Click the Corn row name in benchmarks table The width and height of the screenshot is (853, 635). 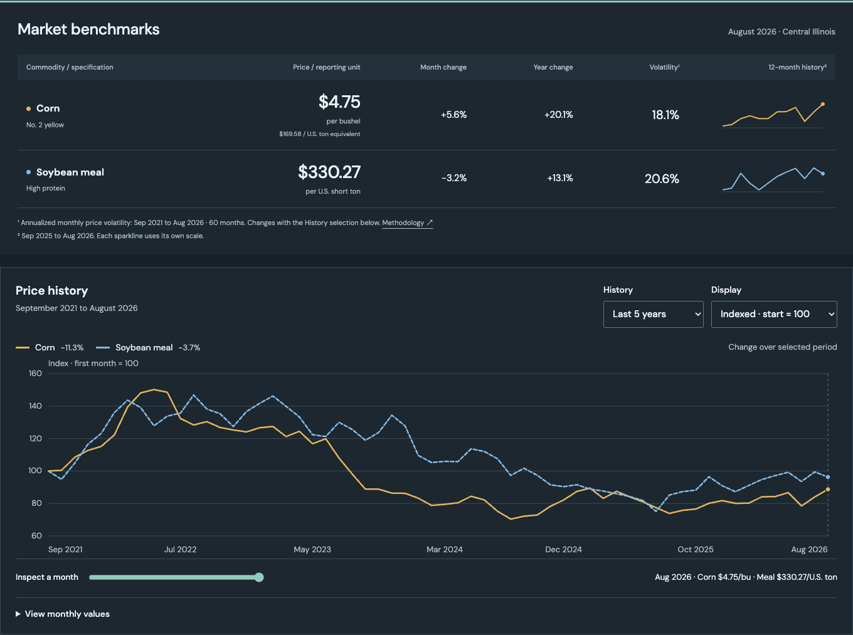[48, 108]
